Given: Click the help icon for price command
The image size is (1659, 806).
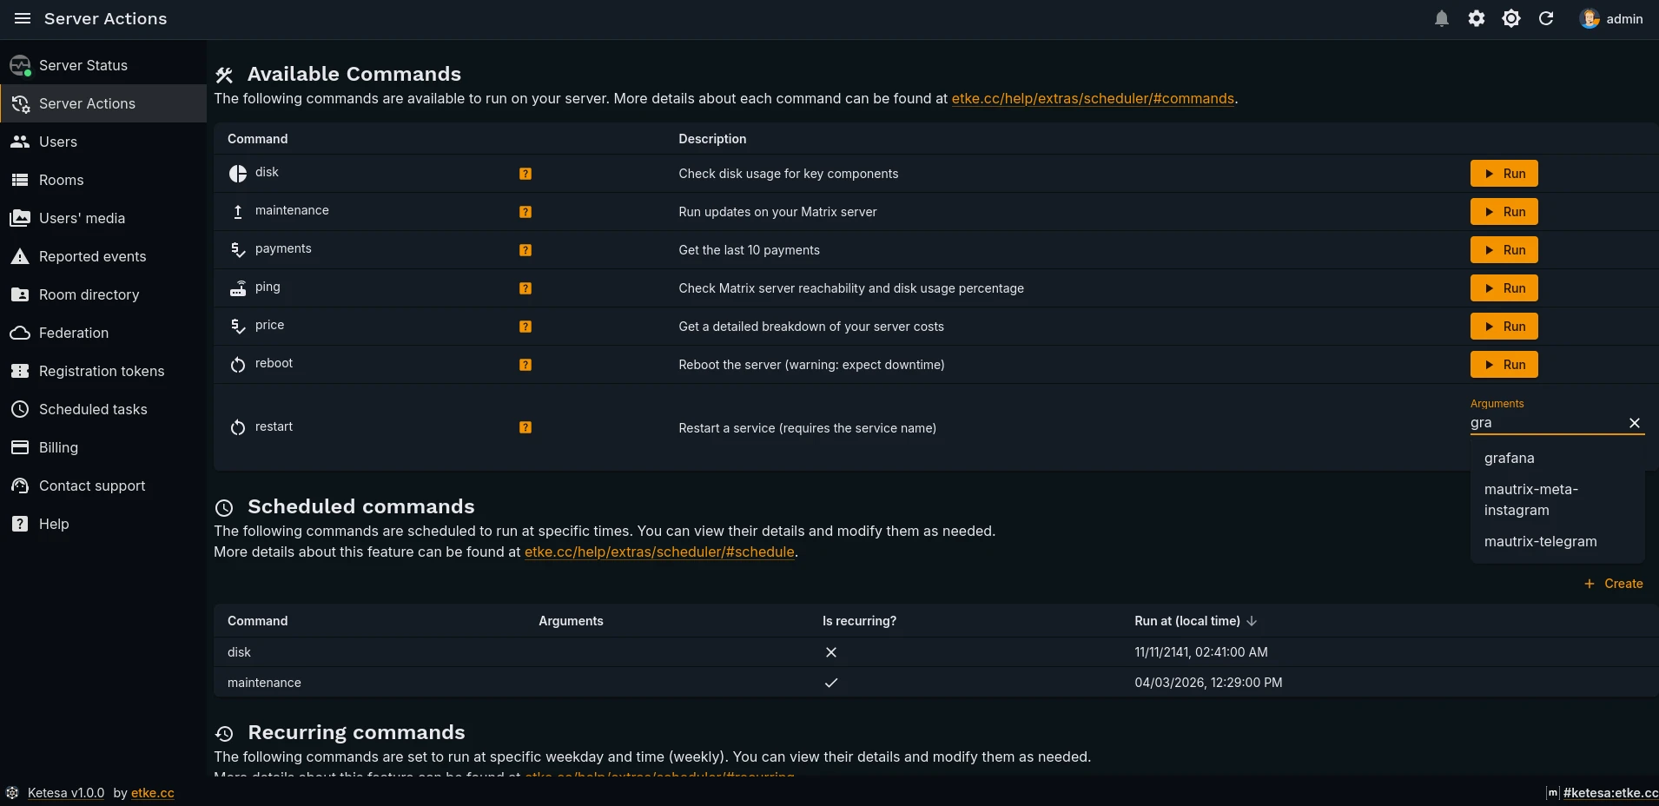Looking at the screenshot, I should tap(525, 327).
